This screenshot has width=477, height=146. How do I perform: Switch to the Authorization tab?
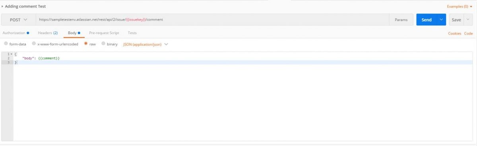click(x=16, y=33)
